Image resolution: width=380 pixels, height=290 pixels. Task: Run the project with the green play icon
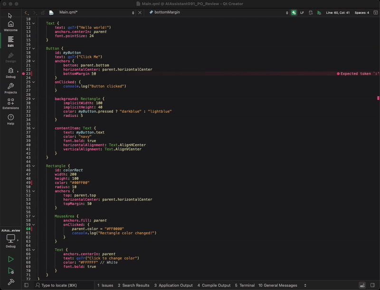coord(10,259)
